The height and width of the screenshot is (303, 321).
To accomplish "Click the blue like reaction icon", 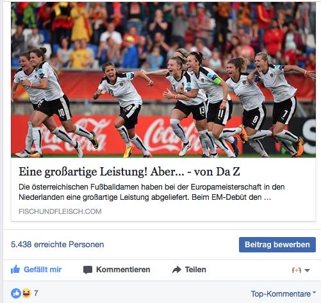I will pyautogui.click(x=16, y=293).
